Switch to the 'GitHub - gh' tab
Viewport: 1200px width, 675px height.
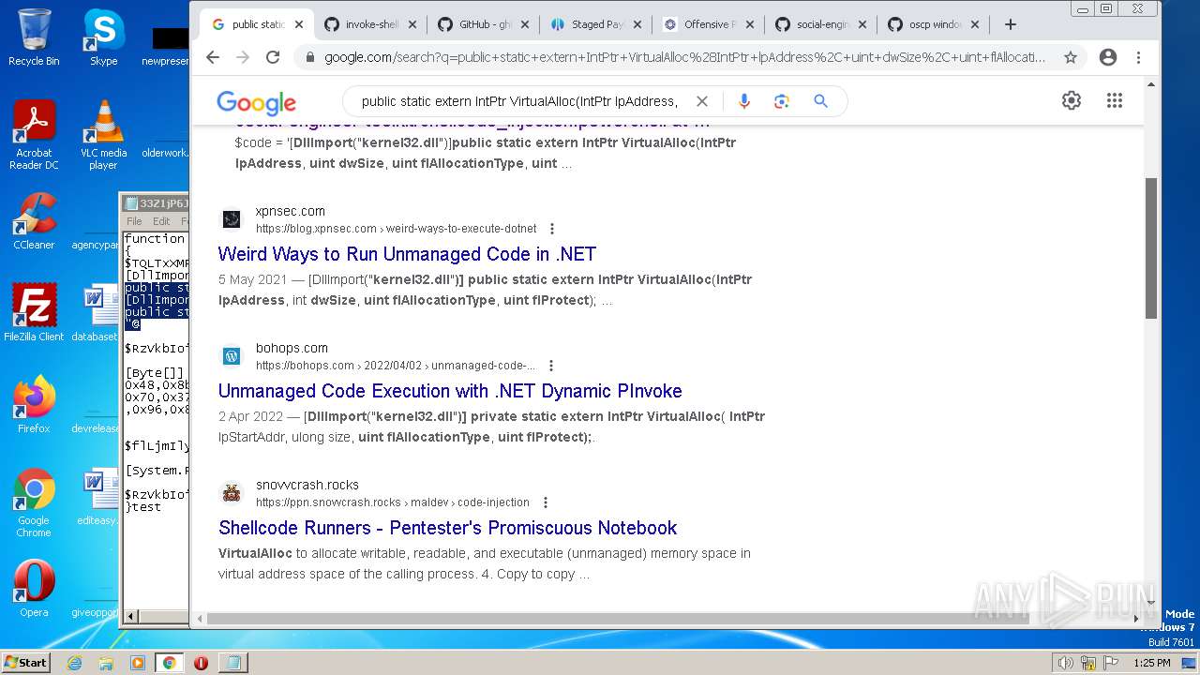coord(482,24)
